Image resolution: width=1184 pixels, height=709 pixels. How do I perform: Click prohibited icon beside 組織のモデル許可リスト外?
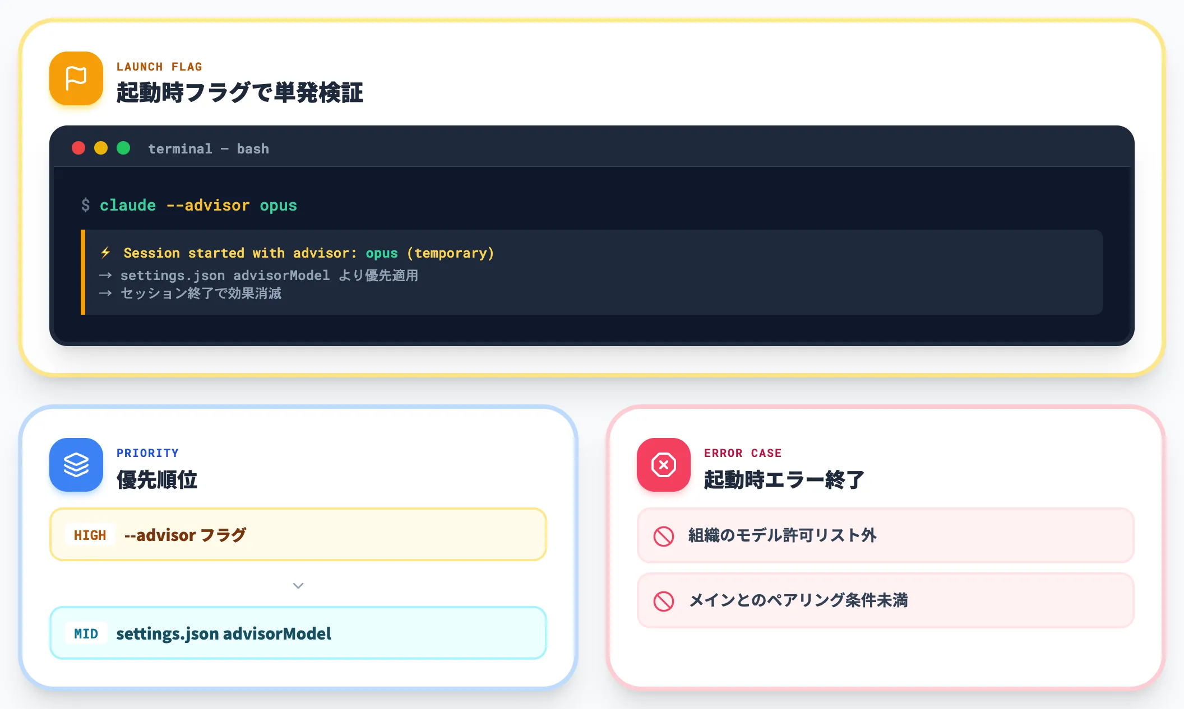coord(664,536)
